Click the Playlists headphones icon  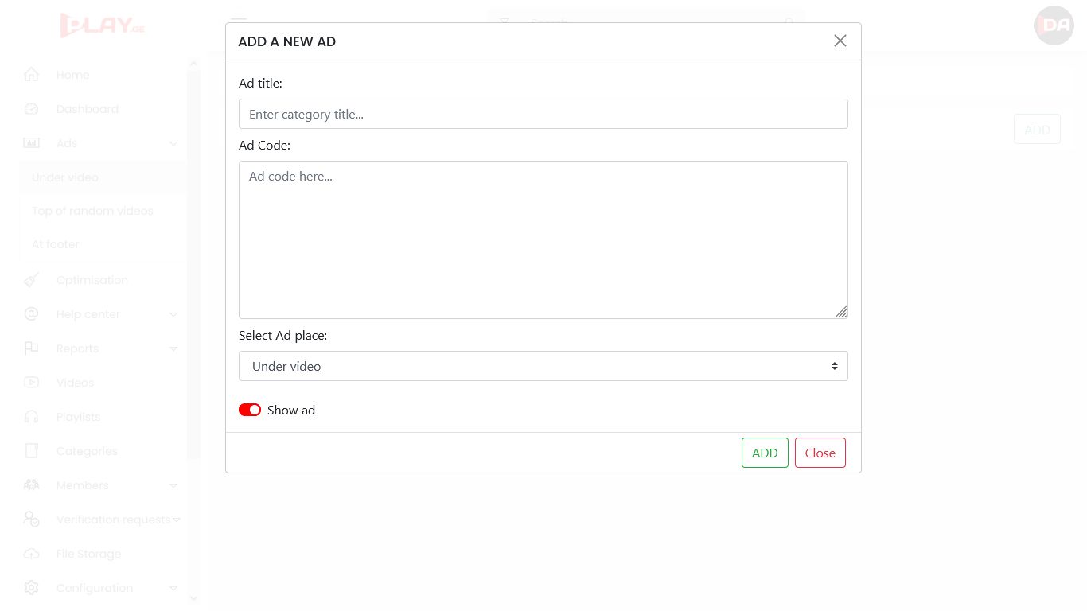[31, 417]
